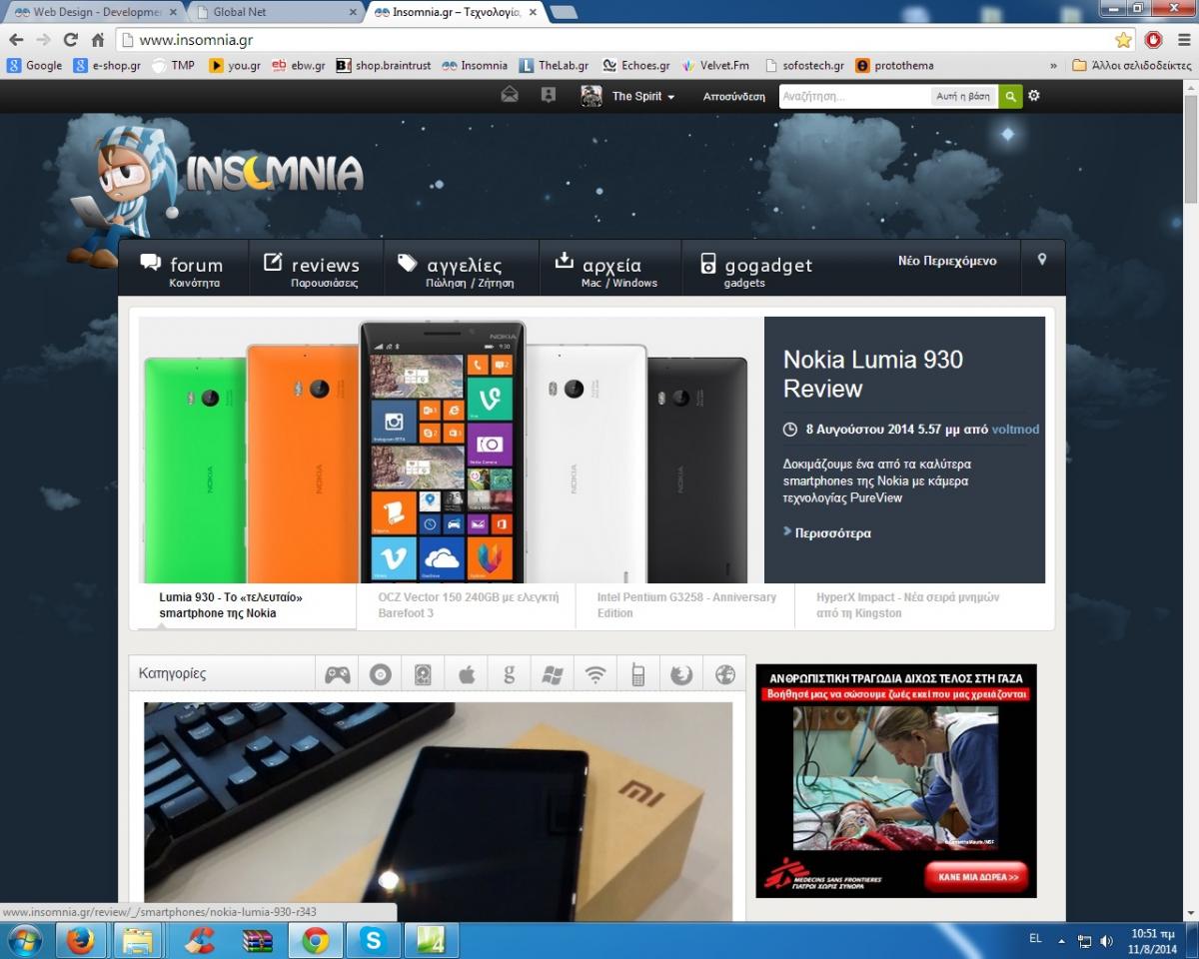
Task: Select the Windows category icon
Action: coord(553,674)
